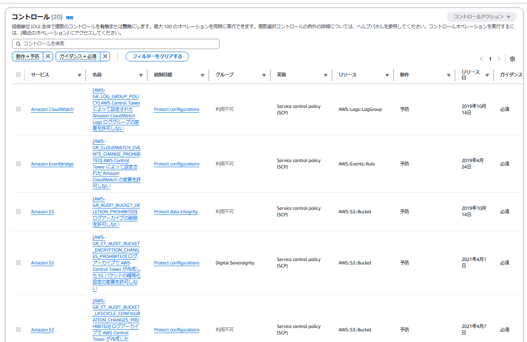Click page number 1

[x=490, y=59]
